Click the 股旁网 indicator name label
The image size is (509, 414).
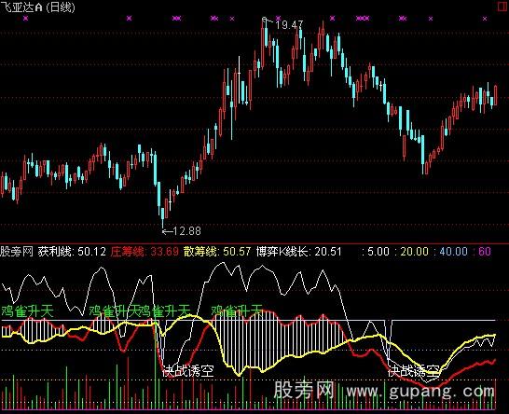coord(17,252)
